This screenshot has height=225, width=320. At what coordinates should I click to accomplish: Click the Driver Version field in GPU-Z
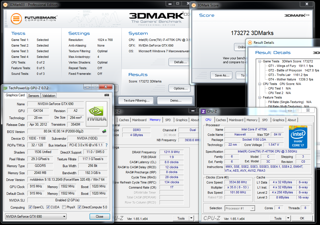pos(67,180)
